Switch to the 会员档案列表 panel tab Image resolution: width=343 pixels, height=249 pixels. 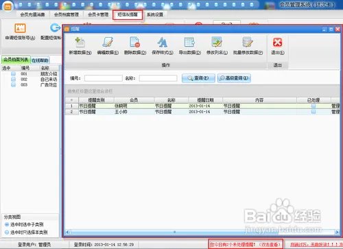(x=16, y=60)
